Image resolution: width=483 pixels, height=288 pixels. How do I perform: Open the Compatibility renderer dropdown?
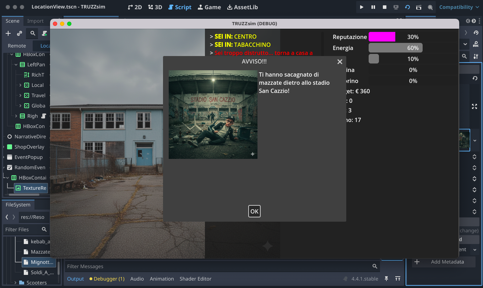(460, 7)
